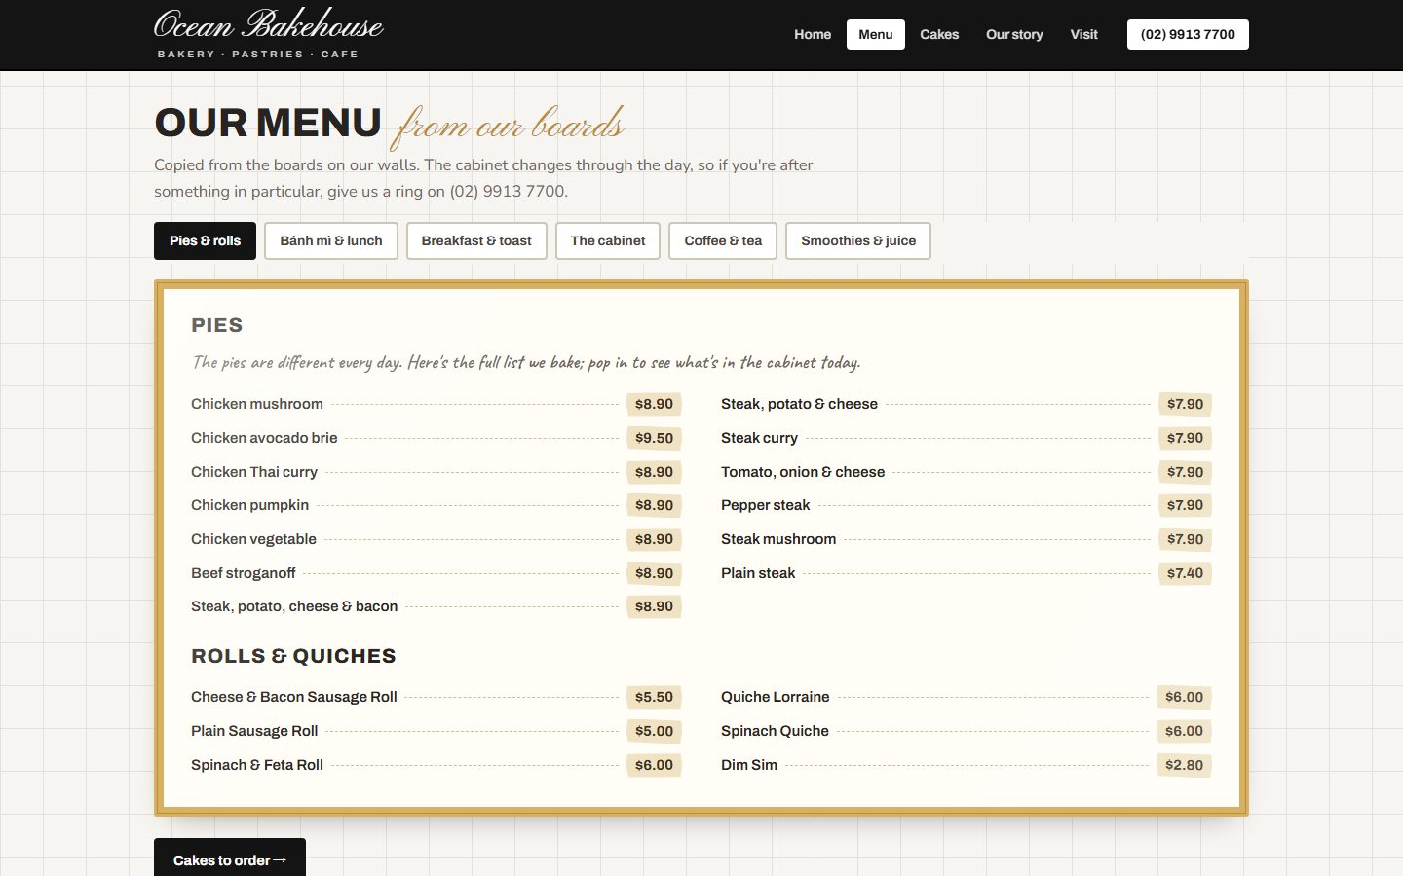Switch to Bánh mì & lunch tab
The image size is (1403, 876).
(331, 240)
